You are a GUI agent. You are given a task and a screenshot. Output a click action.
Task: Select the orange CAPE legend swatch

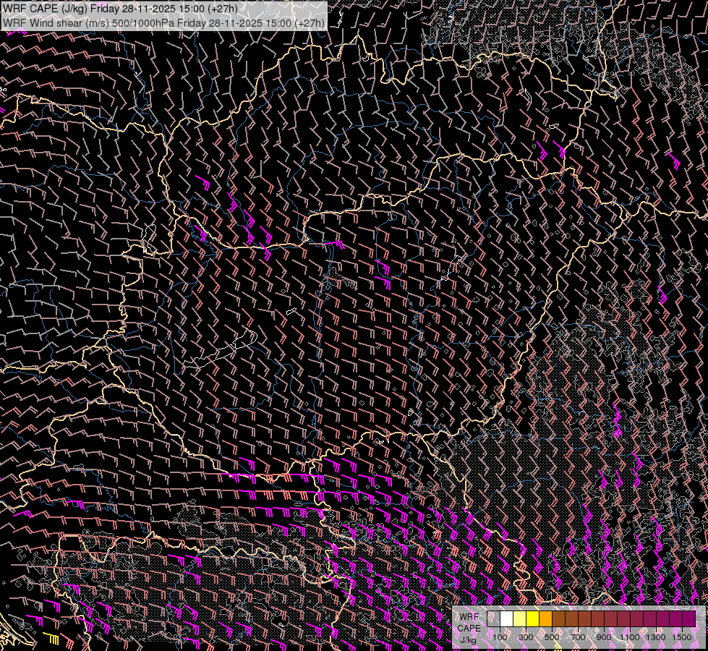click(x=545, y=618)
